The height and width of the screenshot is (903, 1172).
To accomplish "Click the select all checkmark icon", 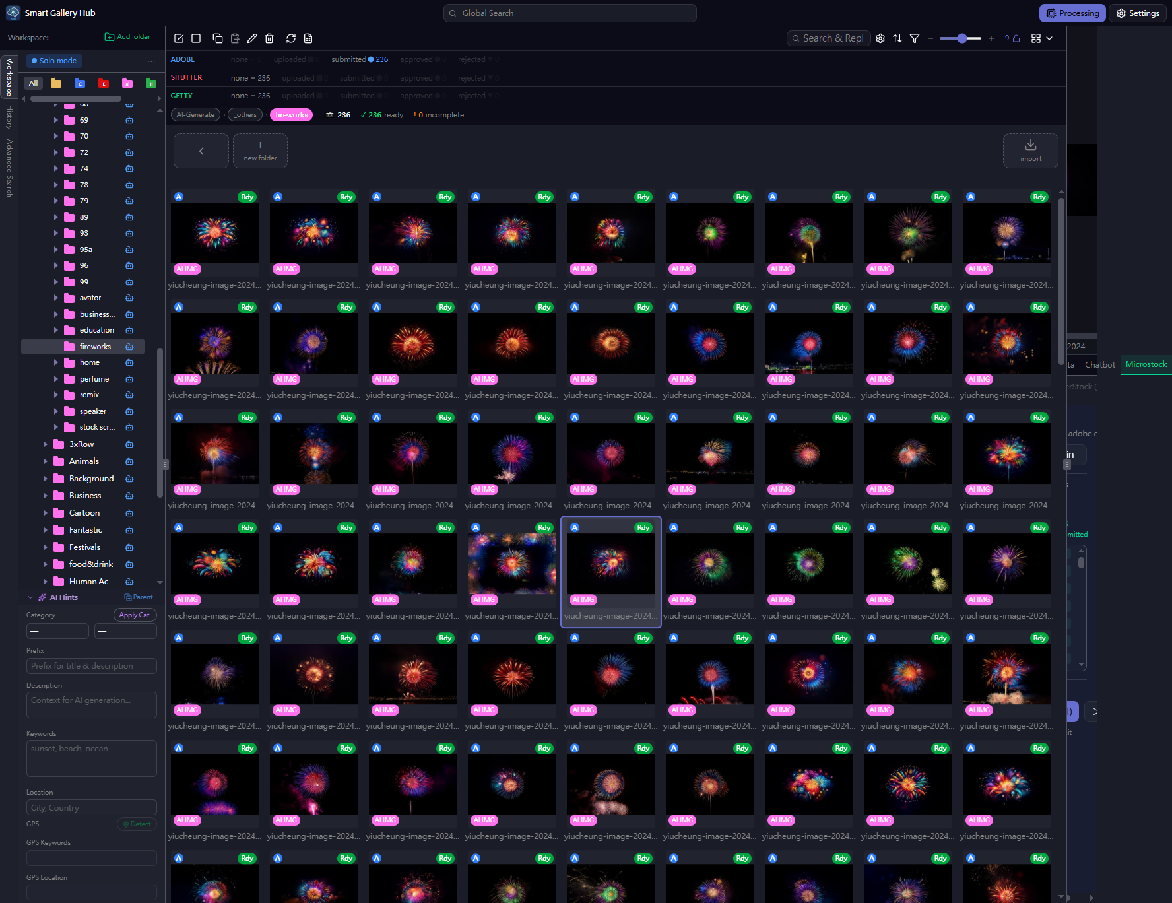I will pyautogui.click(x=179, y=38).
